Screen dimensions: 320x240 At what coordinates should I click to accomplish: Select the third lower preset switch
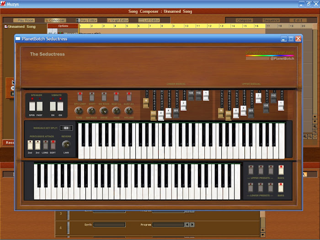(x=271, y=187)
